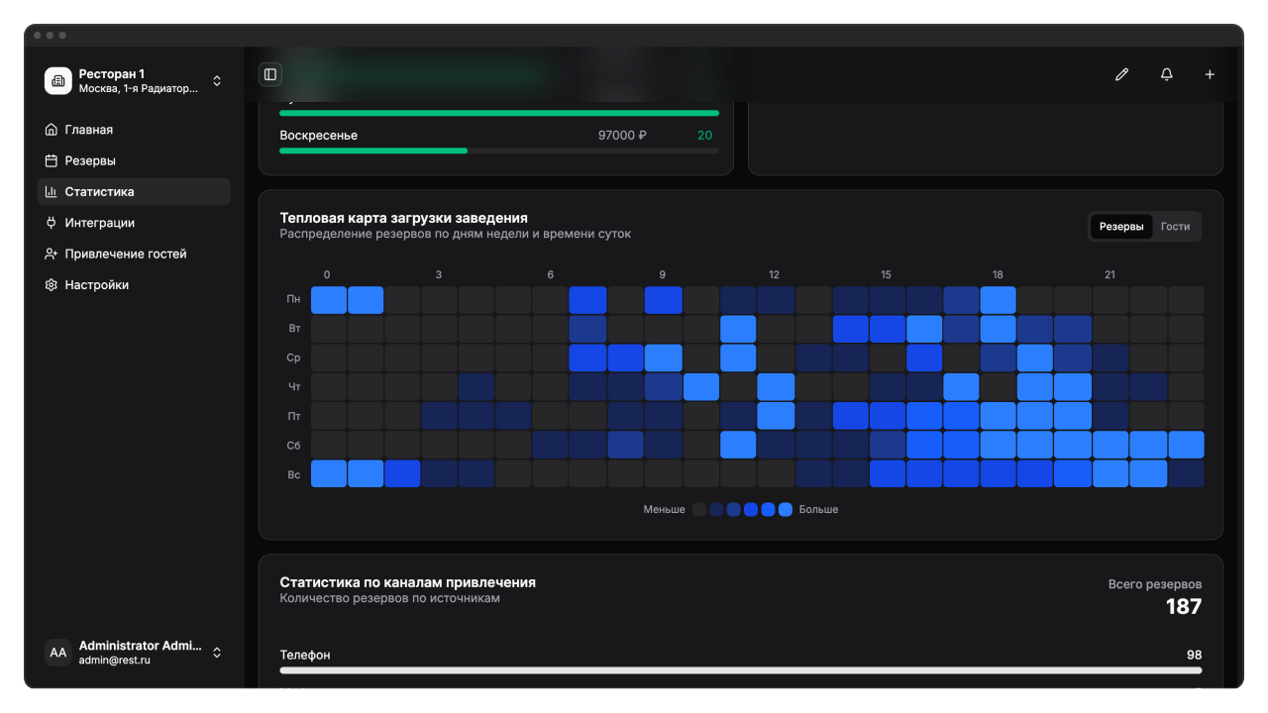The image size is (1268, 713).
Task: Switch heatmap to Гости view
Action: click(1175, 227)
